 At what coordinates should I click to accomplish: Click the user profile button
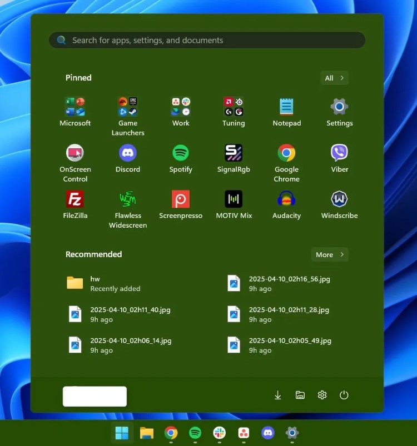95,396
